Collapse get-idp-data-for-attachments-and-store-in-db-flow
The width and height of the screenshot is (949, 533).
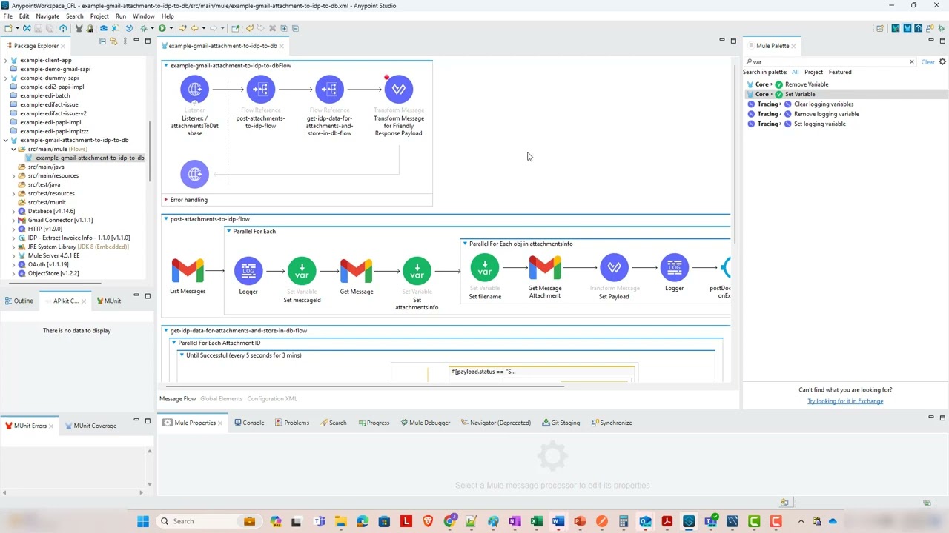(x=166, y=331)
